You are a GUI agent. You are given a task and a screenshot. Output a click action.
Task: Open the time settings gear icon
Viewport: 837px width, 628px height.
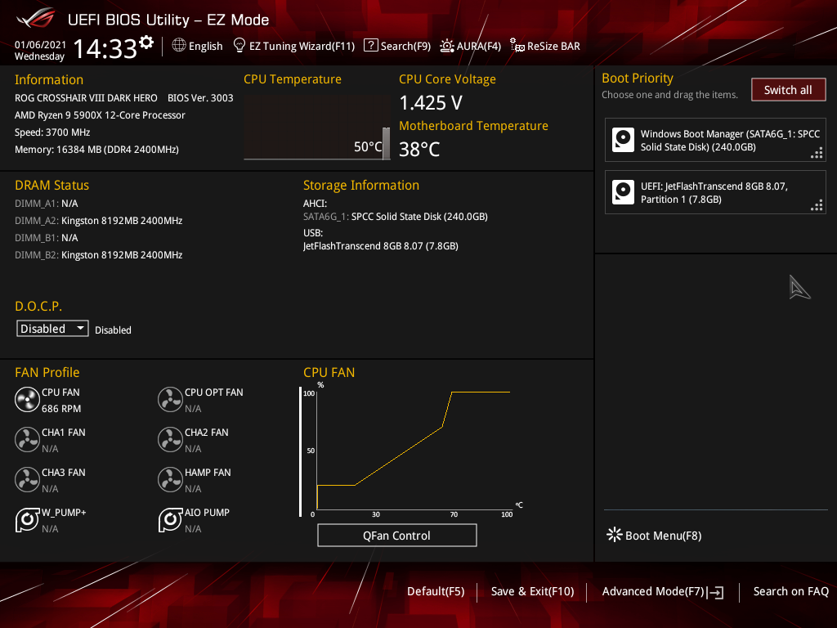click(x=146, y=43)
